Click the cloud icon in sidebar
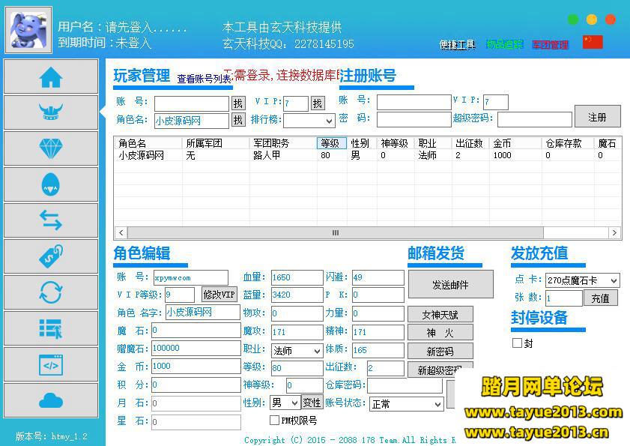This screenshot has height=446, width=630. point(51,400)
